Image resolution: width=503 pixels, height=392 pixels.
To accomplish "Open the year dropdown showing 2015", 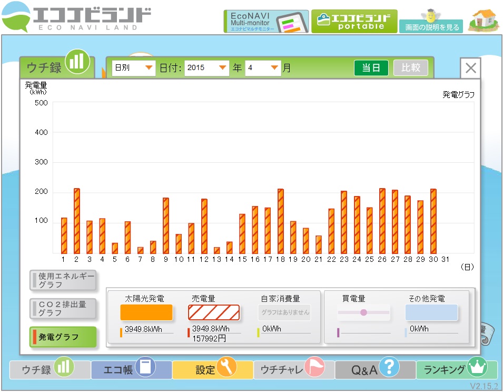I will point(206,67).
